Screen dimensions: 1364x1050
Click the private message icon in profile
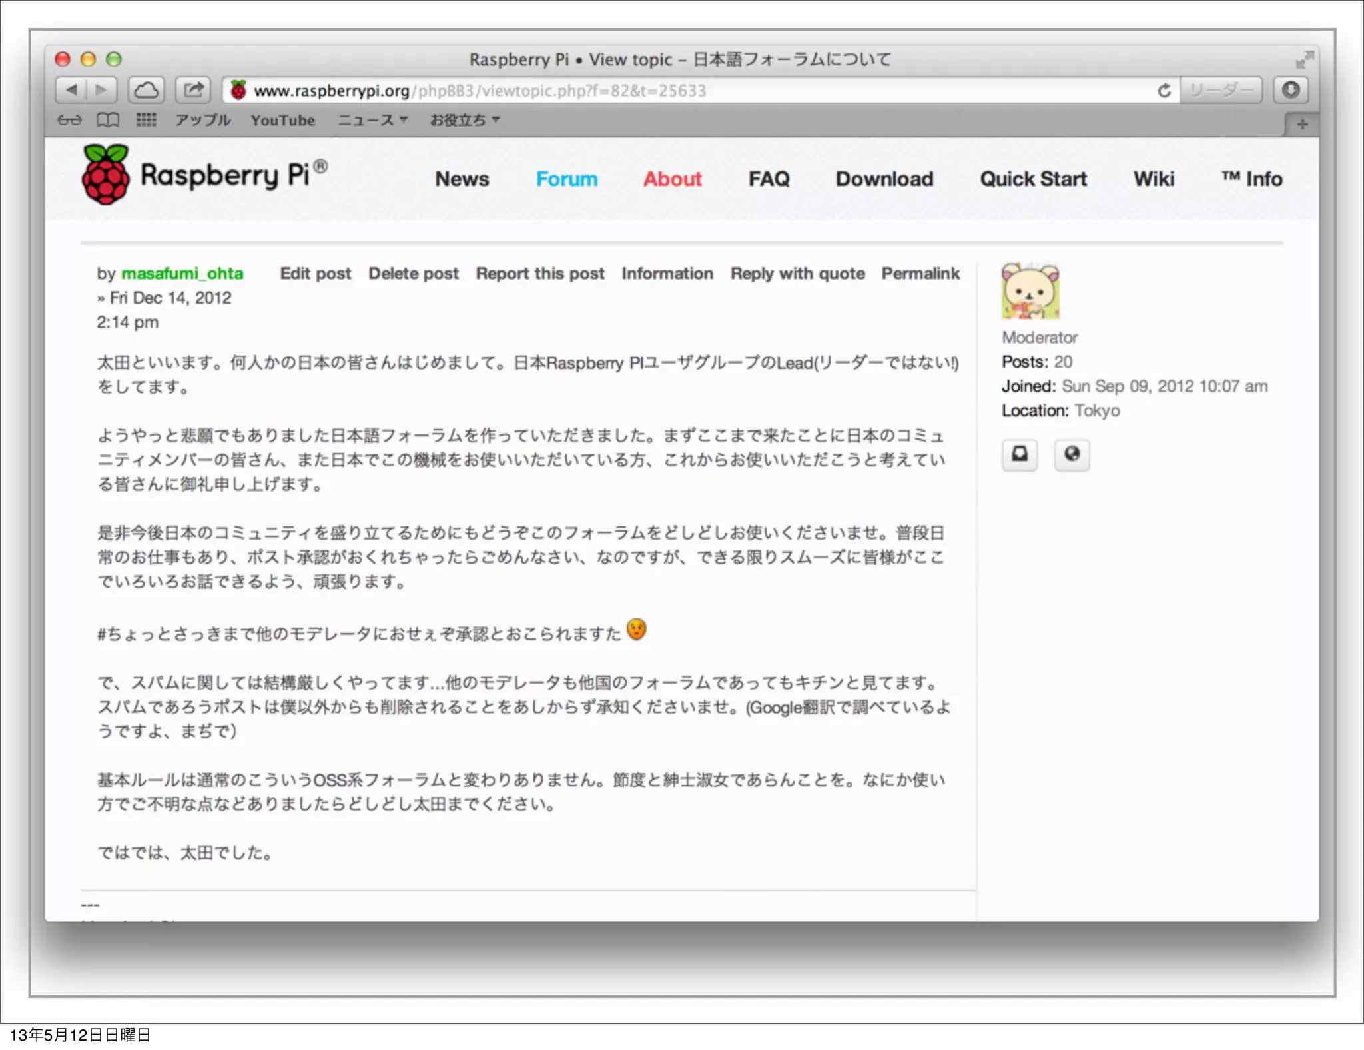point(1020,455)
